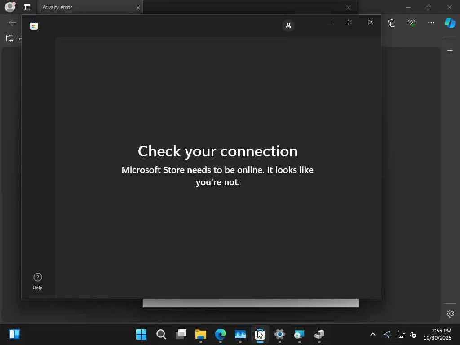Open Settings gear app on taskbar
This screenshot has width=460, height=345.
279,334
